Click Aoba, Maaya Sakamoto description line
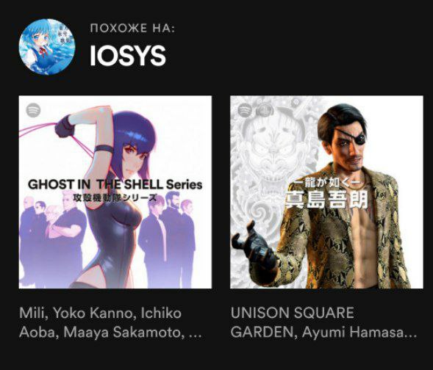 click(110, 333)
